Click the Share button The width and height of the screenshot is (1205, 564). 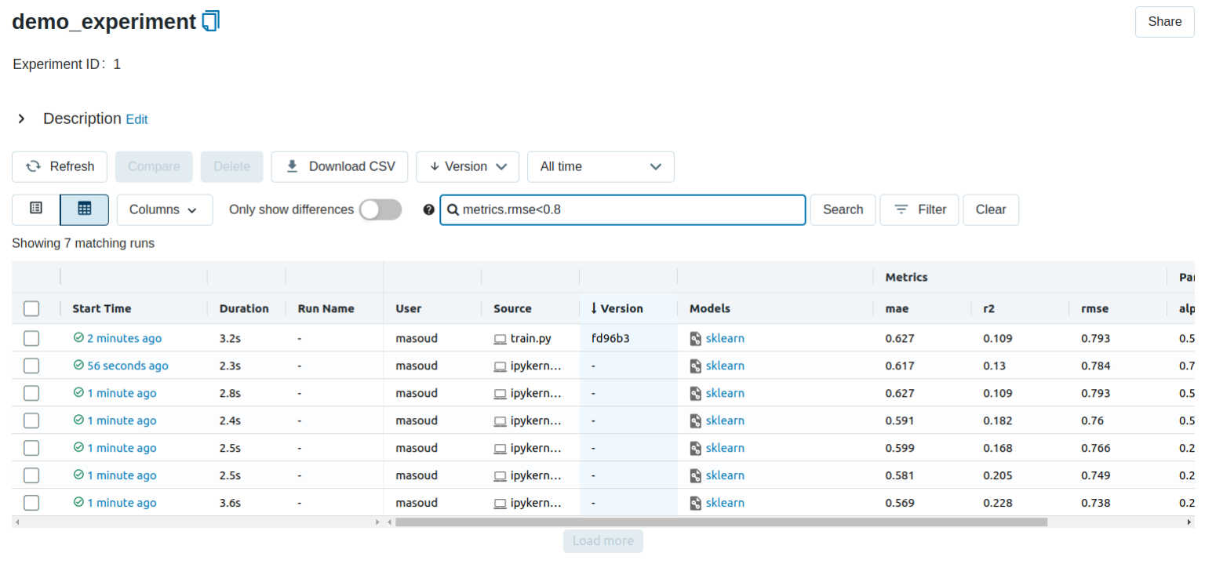pos(1164,21)
